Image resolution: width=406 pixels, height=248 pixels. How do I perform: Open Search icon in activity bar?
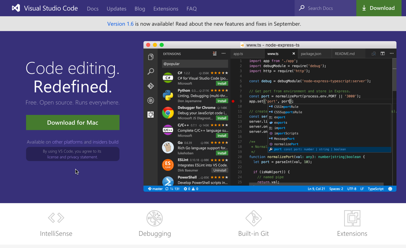[151, 71]
